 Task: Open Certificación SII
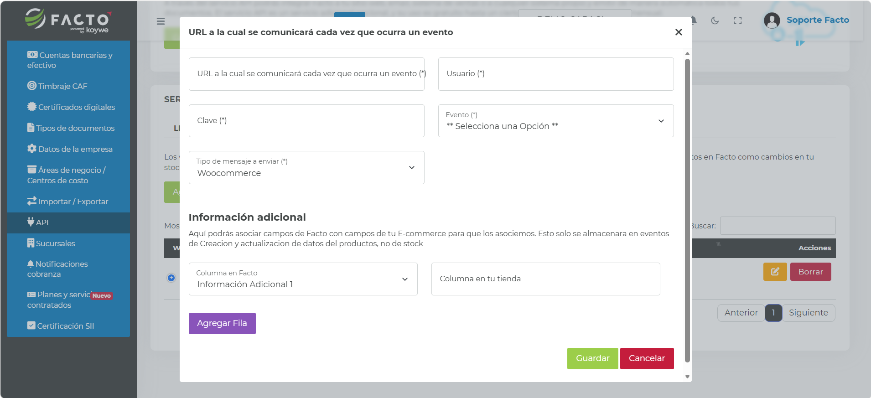pyautogui.click(x=68, y=326)
